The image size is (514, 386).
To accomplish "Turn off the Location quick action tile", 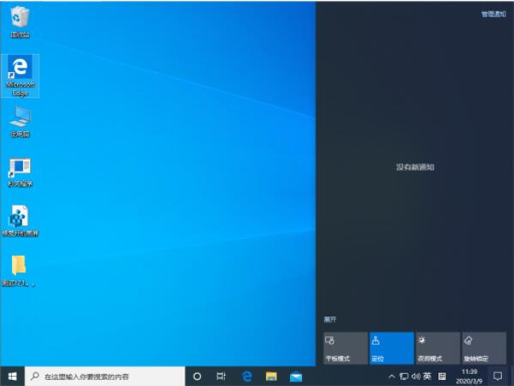I will click(392, 348).
